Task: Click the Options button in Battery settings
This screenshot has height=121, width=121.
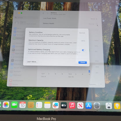Action: [93, 84]
